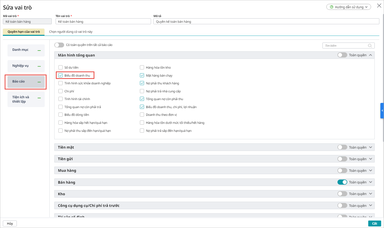Image resolution: width=384 pixels, height=228 pixels.
Task: Click the blue side panel arrow handle
Action: coord(382,111)
